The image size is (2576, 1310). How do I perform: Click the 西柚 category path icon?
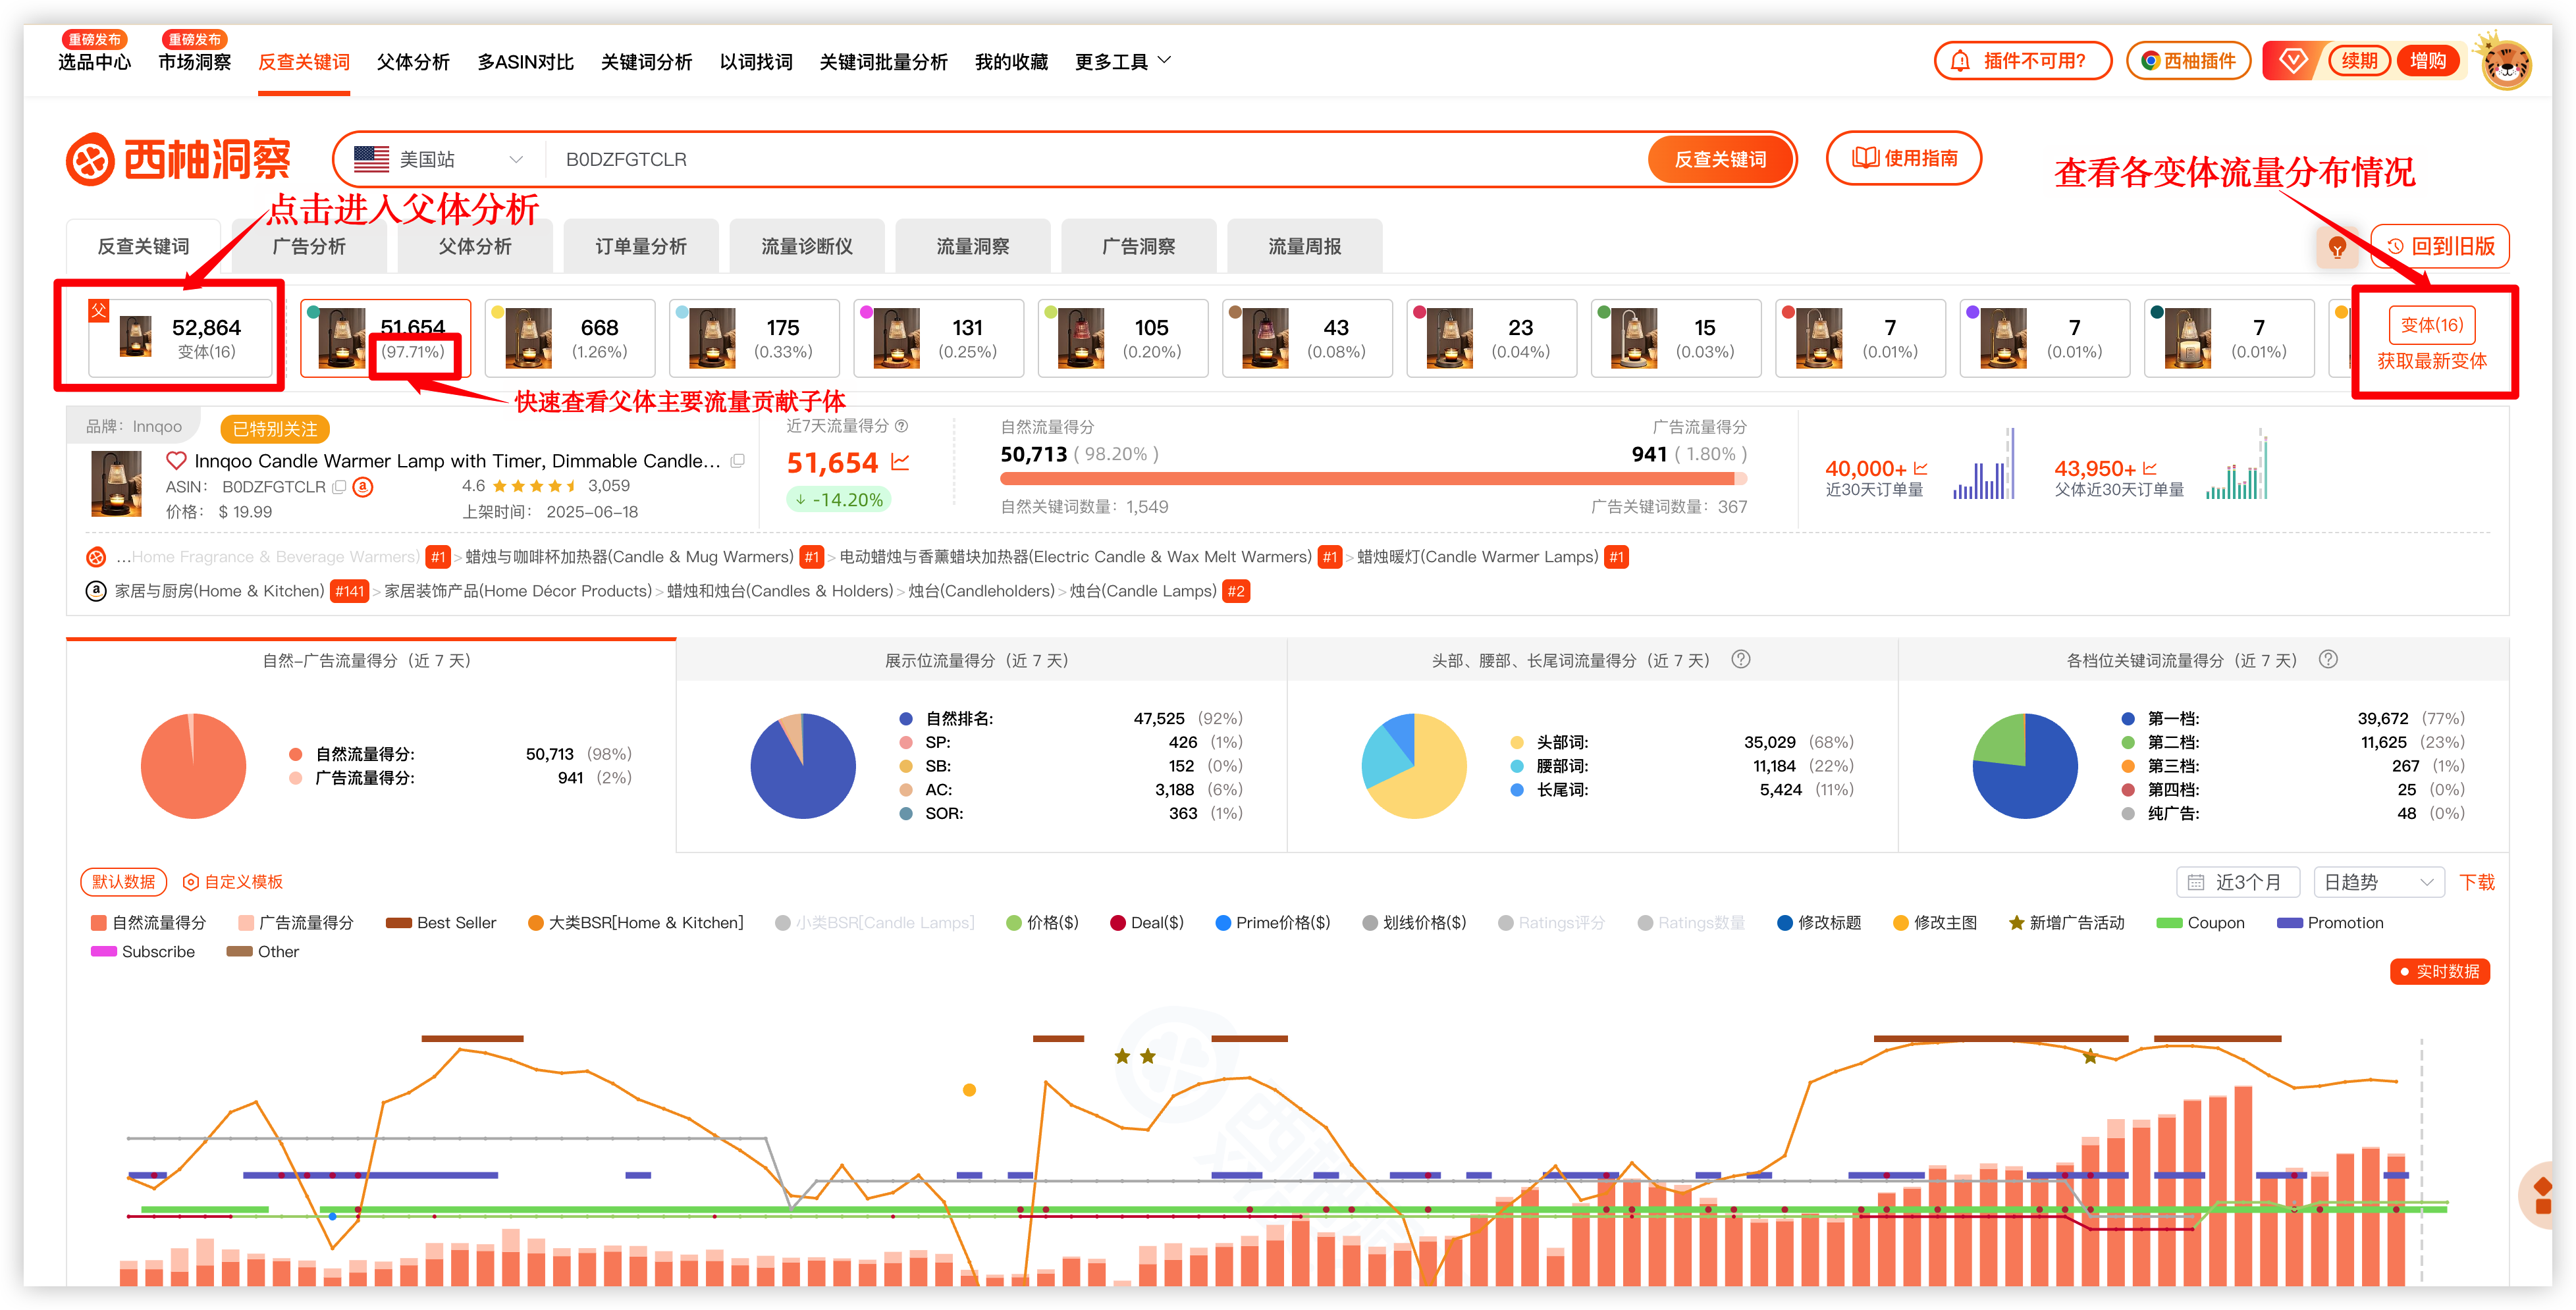click(x=96, y=557)
